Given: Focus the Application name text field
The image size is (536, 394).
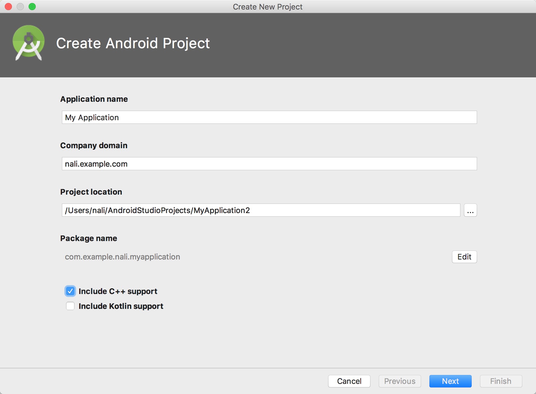Looking at the screenshot, I should coord(269,118).
